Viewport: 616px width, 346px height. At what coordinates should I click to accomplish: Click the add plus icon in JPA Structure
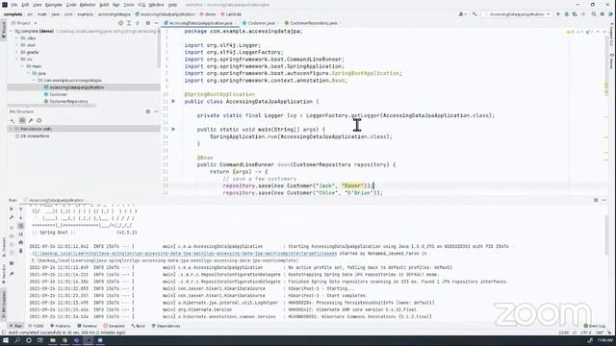click(13, 121)
